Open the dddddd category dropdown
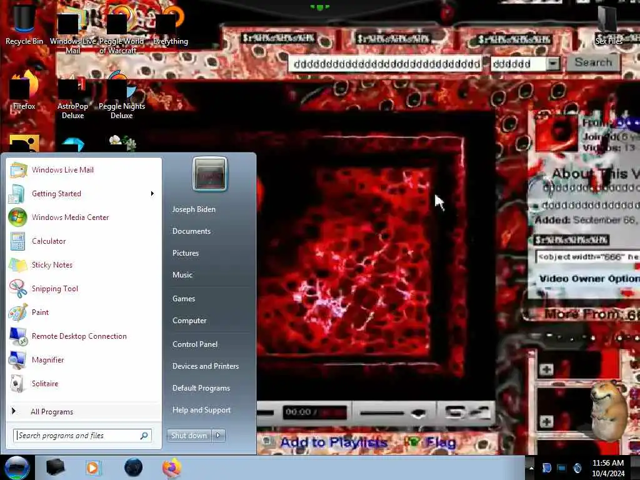Viewport: 640px width, 480px height. tap(552, 64)
